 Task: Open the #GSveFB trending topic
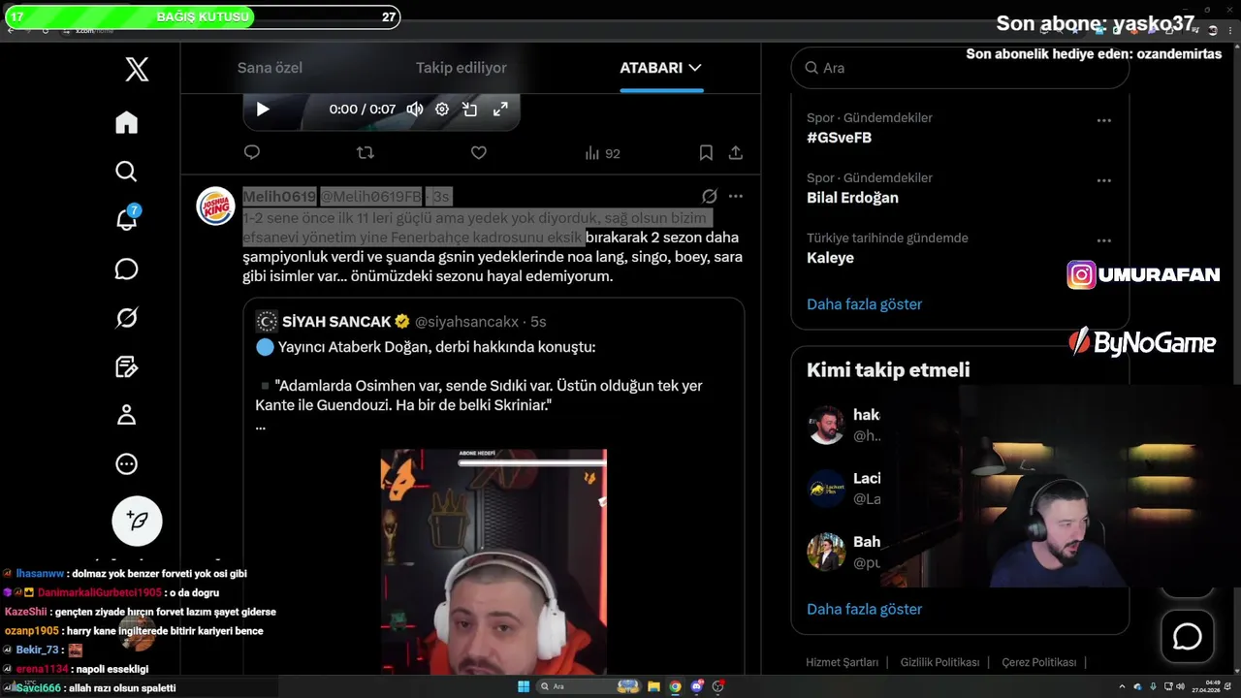[x=840, y=138]
